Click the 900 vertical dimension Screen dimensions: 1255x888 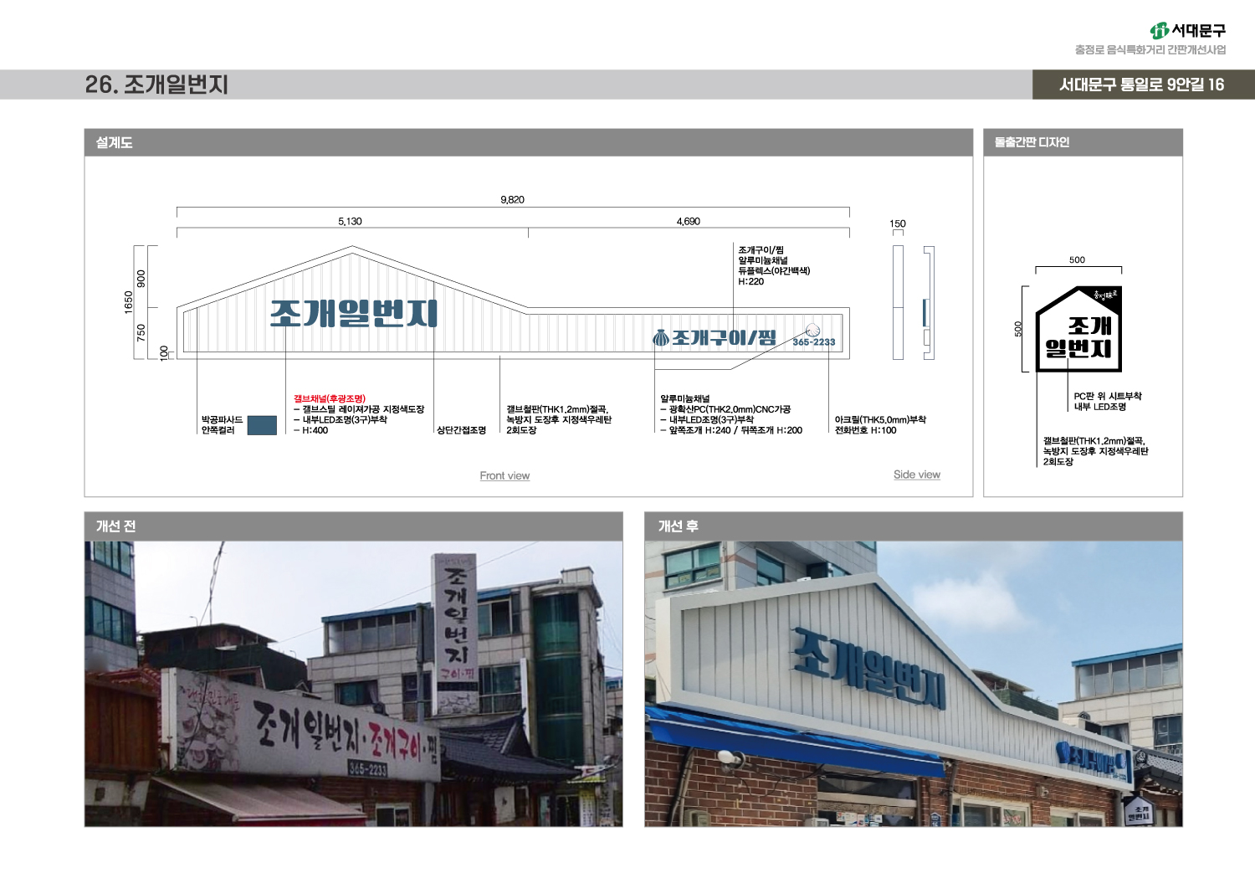click(x=141, y=277)
